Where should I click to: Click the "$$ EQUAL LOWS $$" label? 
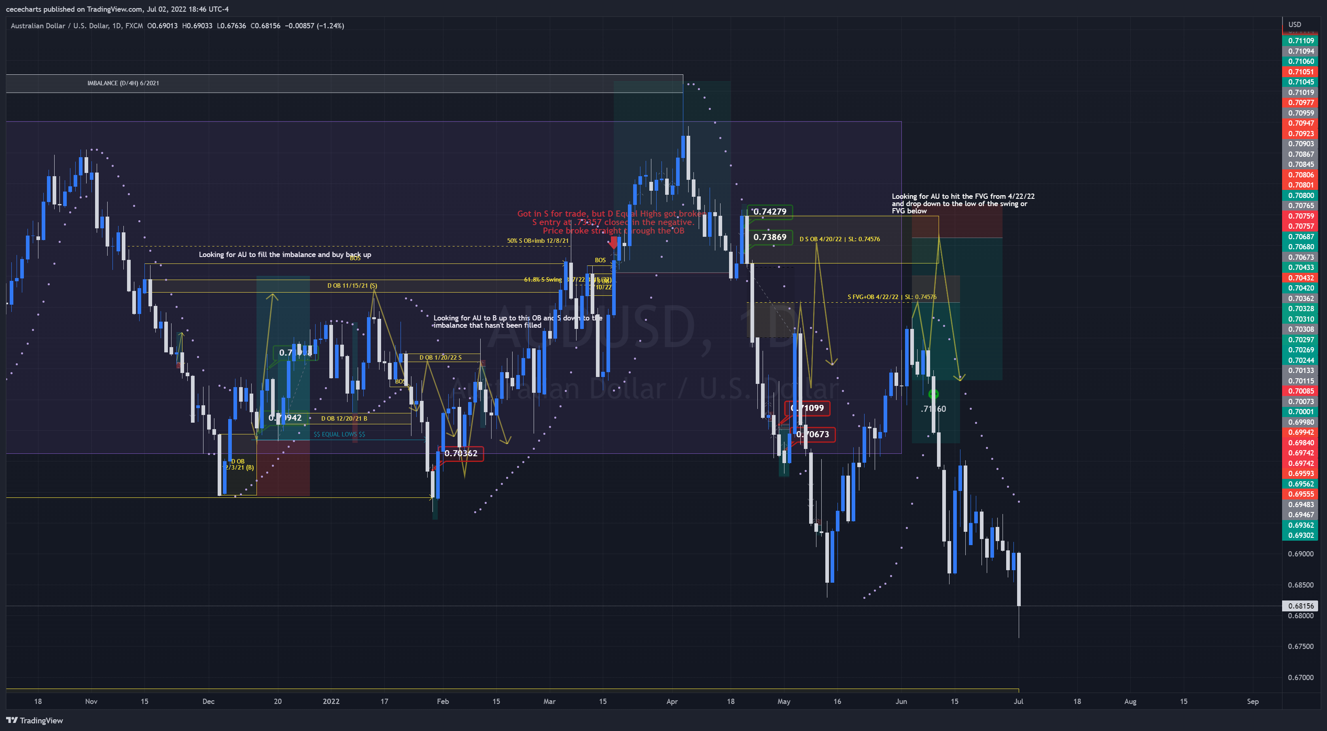[339, 434]
